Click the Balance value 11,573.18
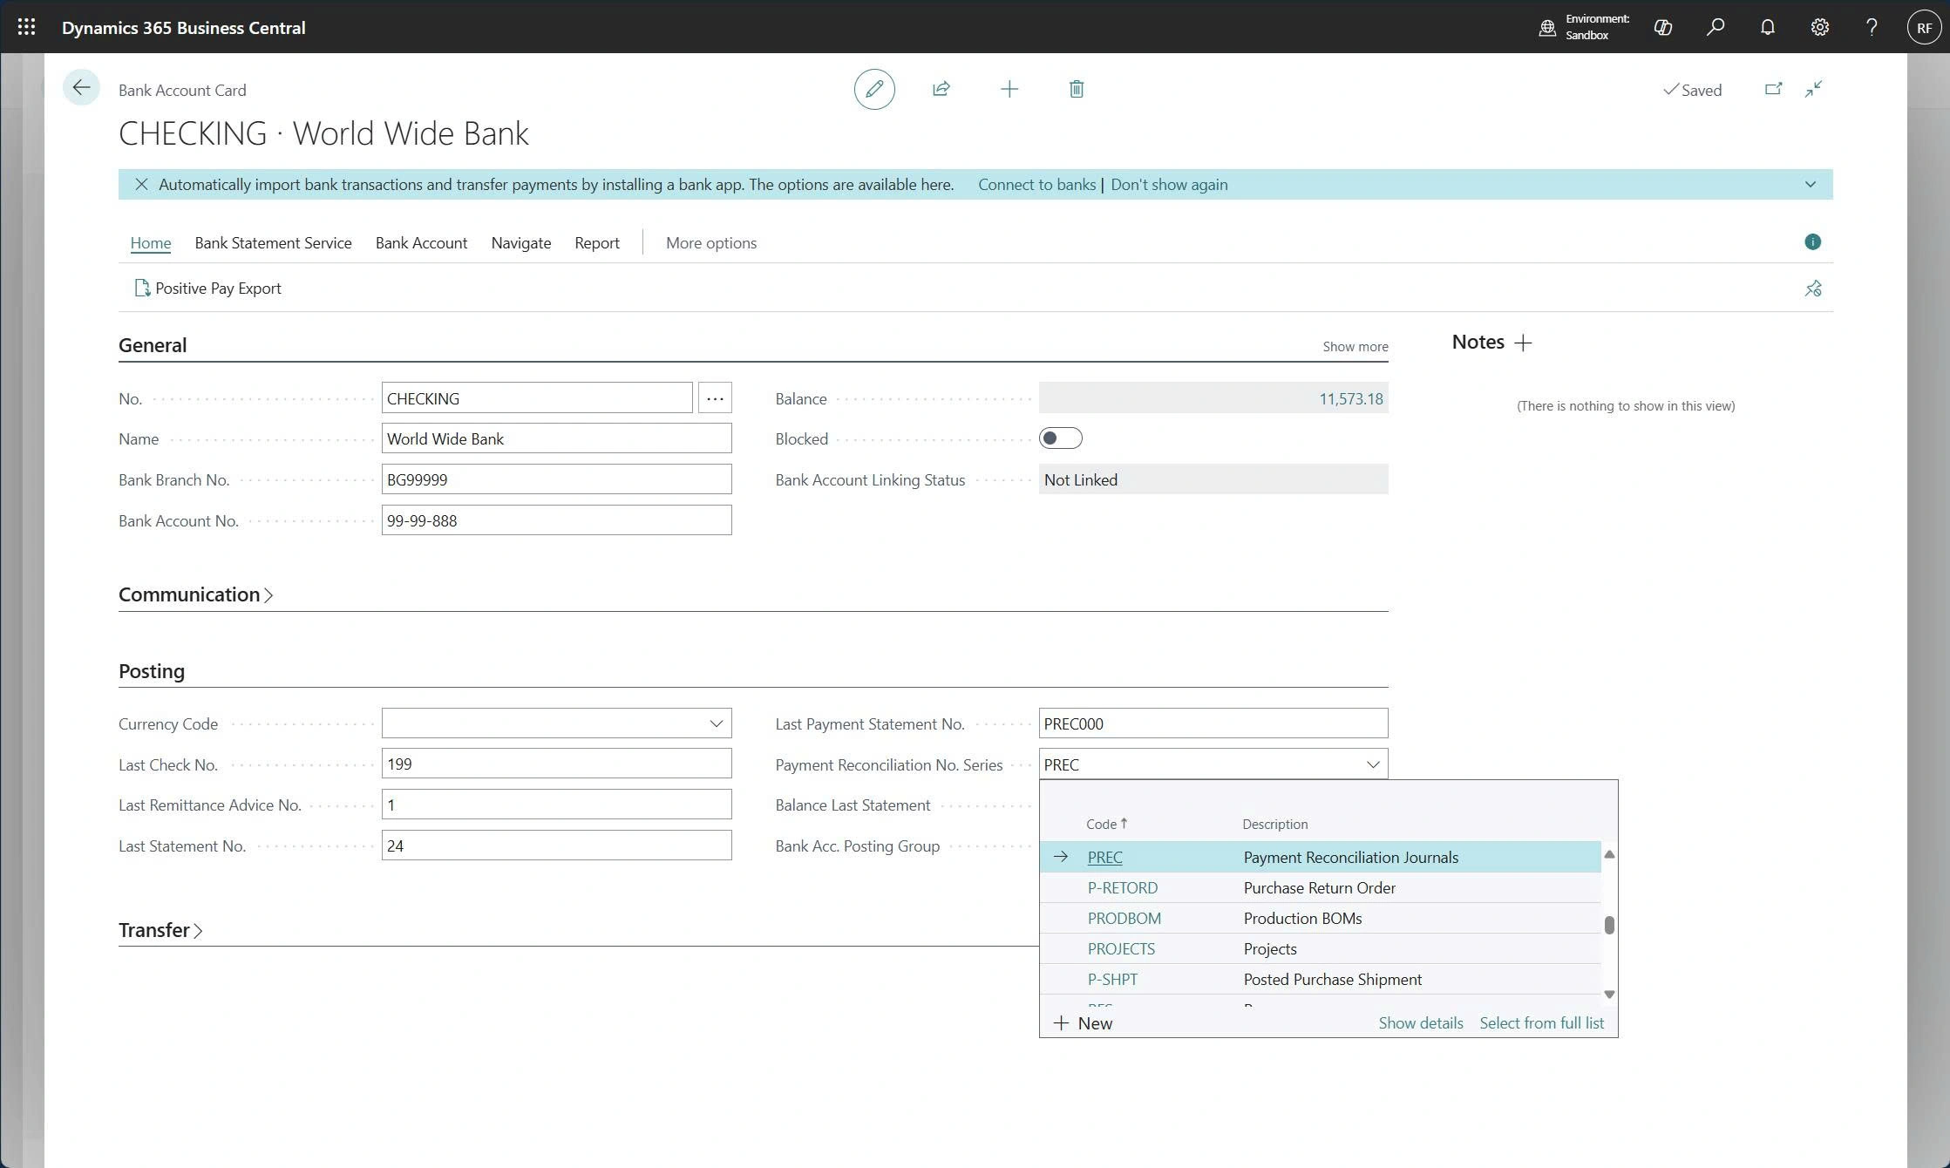 coord(1350,399)
